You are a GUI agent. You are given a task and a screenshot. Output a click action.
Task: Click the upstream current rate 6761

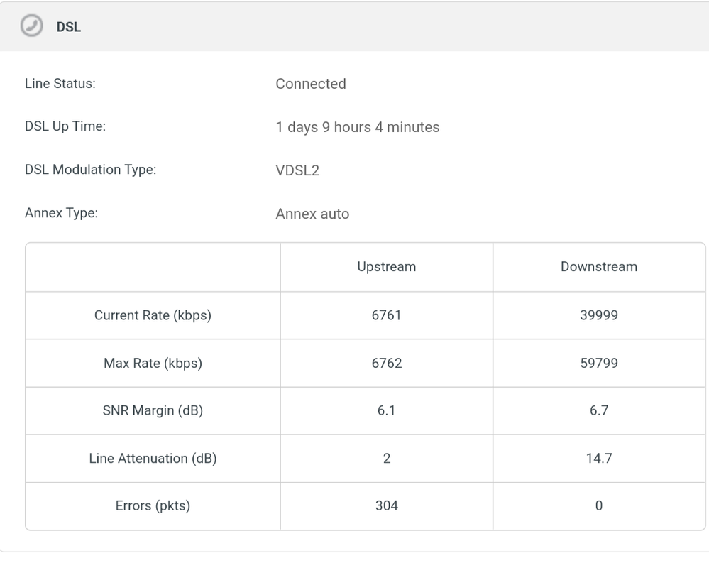click(386, 315)
